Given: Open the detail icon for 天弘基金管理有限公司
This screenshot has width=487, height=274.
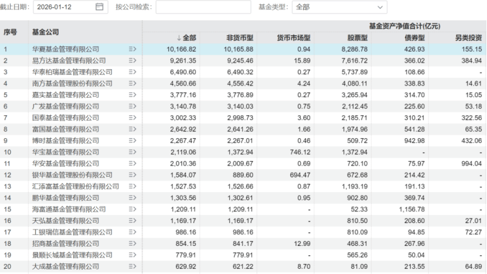Looking at the screenshot, I should (132, 221).
